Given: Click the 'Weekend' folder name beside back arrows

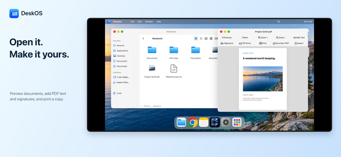Looking at the screenshot, I should click(x=157, y=38).
